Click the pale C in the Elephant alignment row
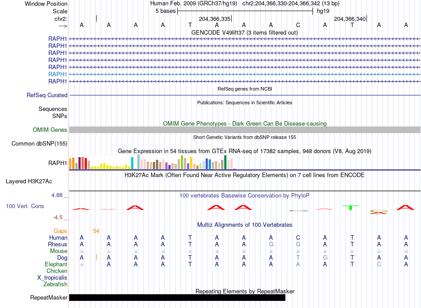The width and height of the screenshot is (421, 308). click(x=379, y=265)
